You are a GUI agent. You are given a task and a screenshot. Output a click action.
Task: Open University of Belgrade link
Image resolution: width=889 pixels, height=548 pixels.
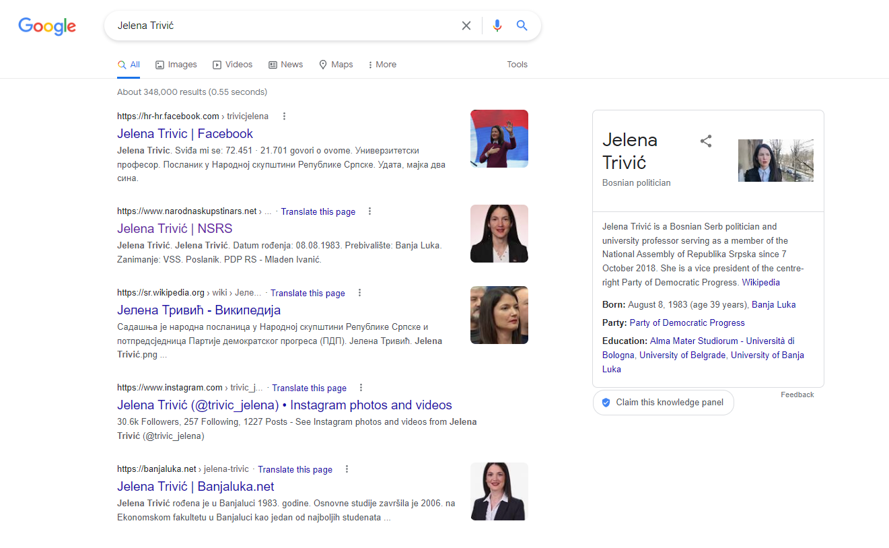tap(682, 355)
